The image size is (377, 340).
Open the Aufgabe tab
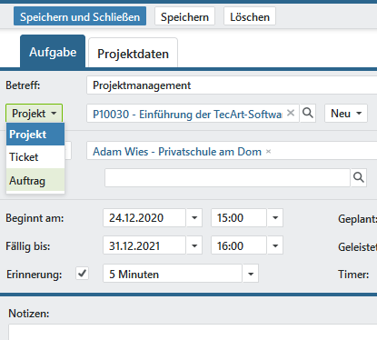(53, 52)
